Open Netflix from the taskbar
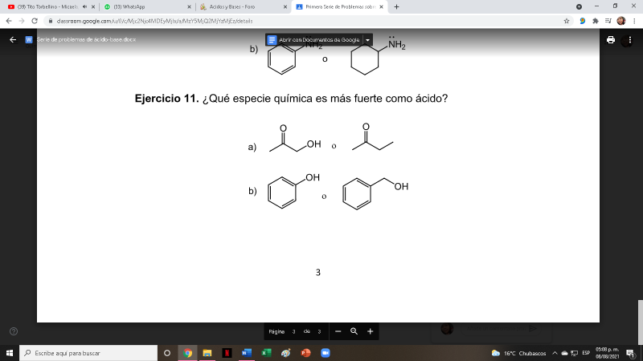The height and width of the screenshot is (361, 643). (x=227, y=353)
